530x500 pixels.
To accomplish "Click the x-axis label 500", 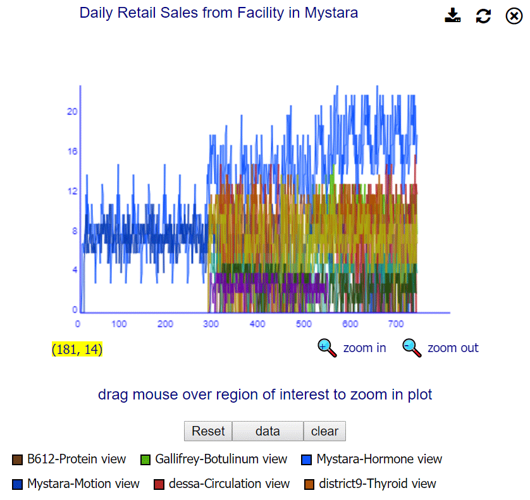I will 304,324.
